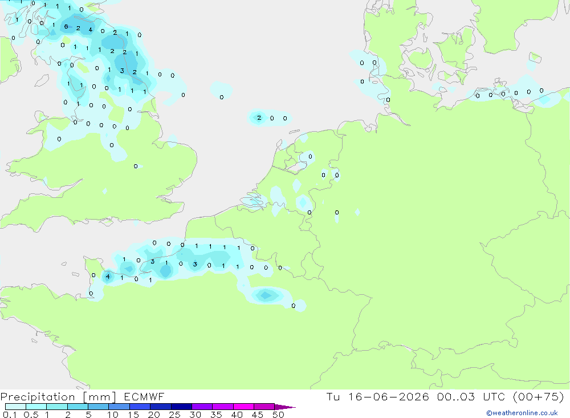Click the legend arrow tip beyond 50
This screenshot has height=418, width=570.
click(286, 407)
